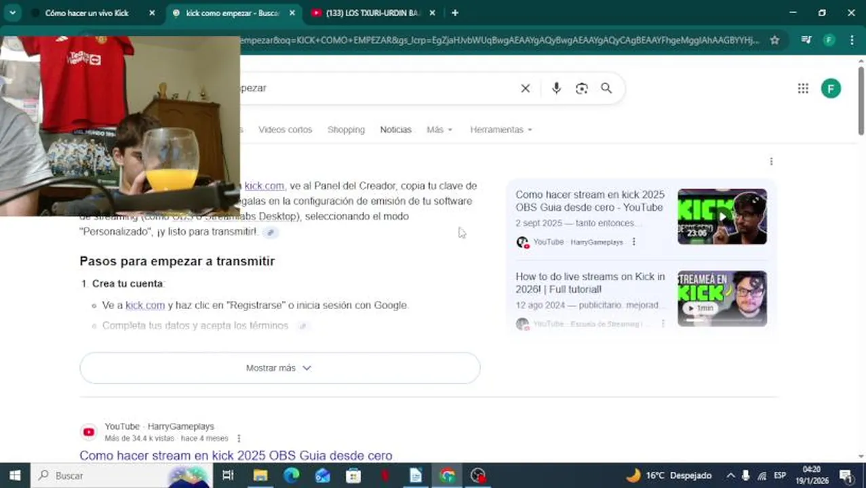The height and width of the screenshot is (488, 866).
Task: Open the Windows Start menu
Action: [14, 476]
